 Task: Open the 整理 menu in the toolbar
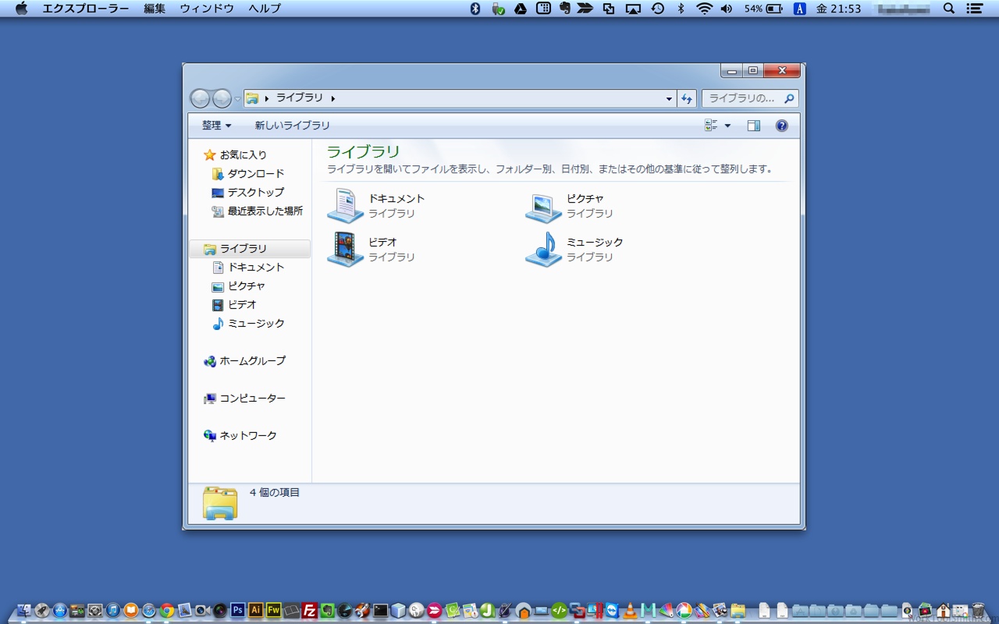[x=216, y=126]
